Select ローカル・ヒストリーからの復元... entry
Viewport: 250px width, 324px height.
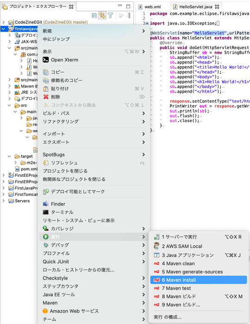point(94,270)
